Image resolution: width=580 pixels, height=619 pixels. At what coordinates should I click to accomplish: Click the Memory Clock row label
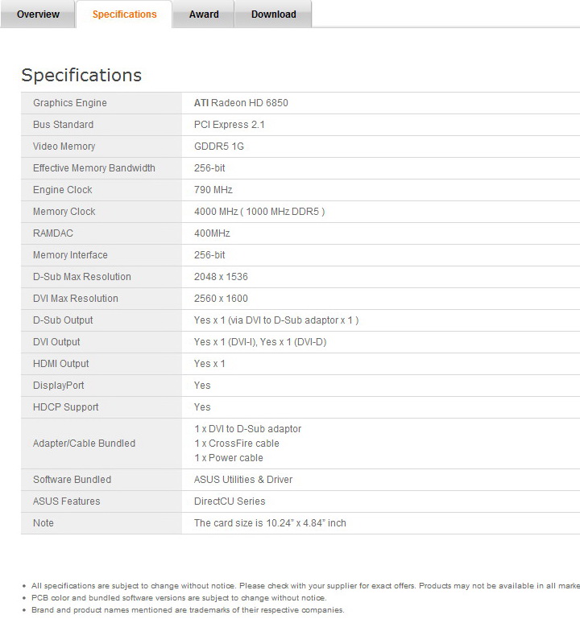[64, 212]
